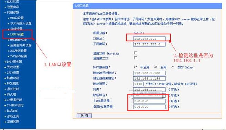This screenshot has width=226, height=130.
Task: Open LAN口设置 in the sidebar
Action: (17, 34)
